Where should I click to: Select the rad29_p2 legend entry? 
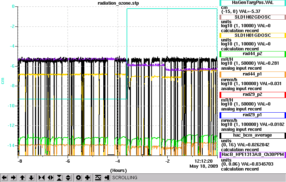[253, 95]
